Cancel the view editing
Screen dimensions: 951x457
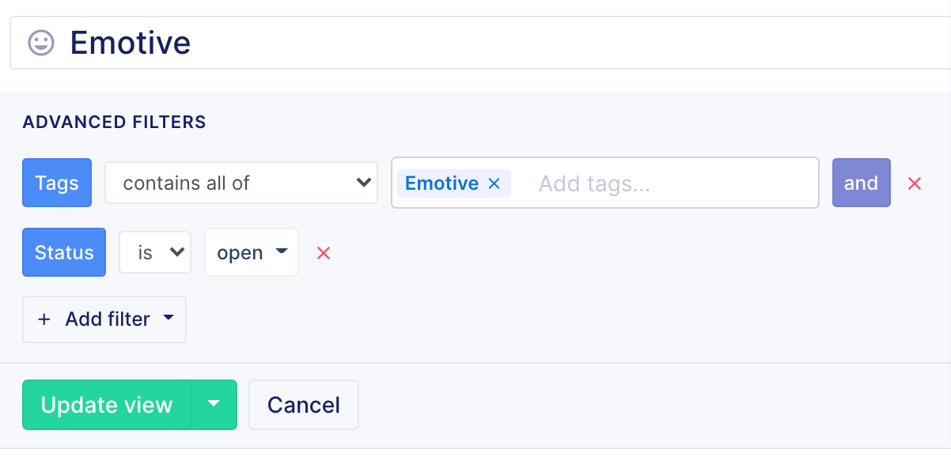[304, 405]
